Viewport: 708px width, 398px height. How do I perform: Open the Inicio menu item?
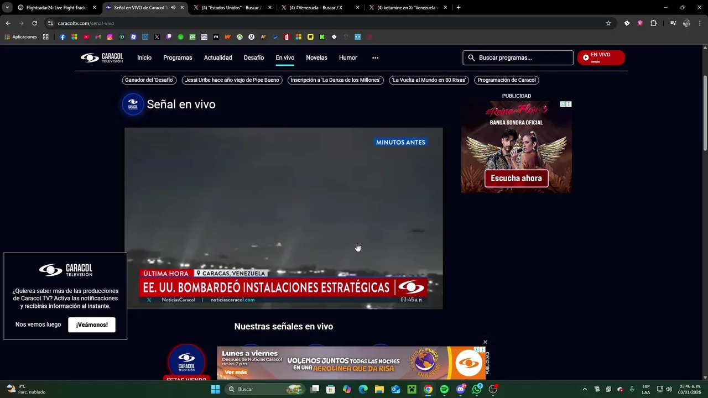pos(144,57)
